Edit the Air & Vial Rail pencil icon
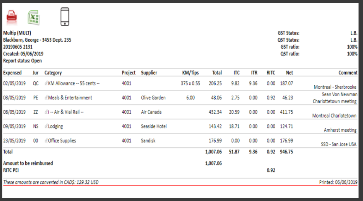The image size is (363, 201). click(x=46, y=112)
